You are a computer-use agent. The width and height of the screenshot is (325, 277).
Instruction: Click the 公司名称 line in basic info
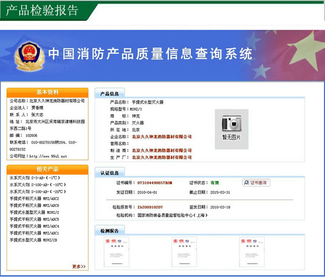(x=47, y=101)
